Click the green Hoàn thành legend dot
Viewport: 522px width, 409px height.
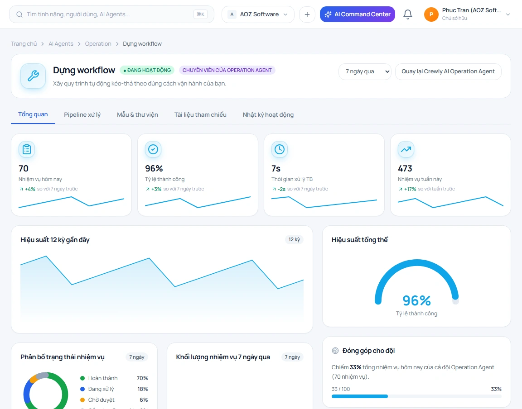(82, 378)
